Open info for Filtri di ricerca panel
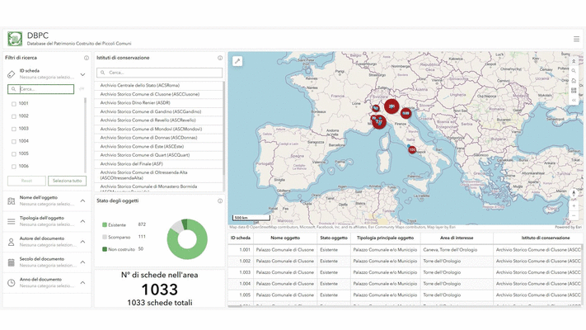Viewport: 586px width, 330px height. coord(87,58)
